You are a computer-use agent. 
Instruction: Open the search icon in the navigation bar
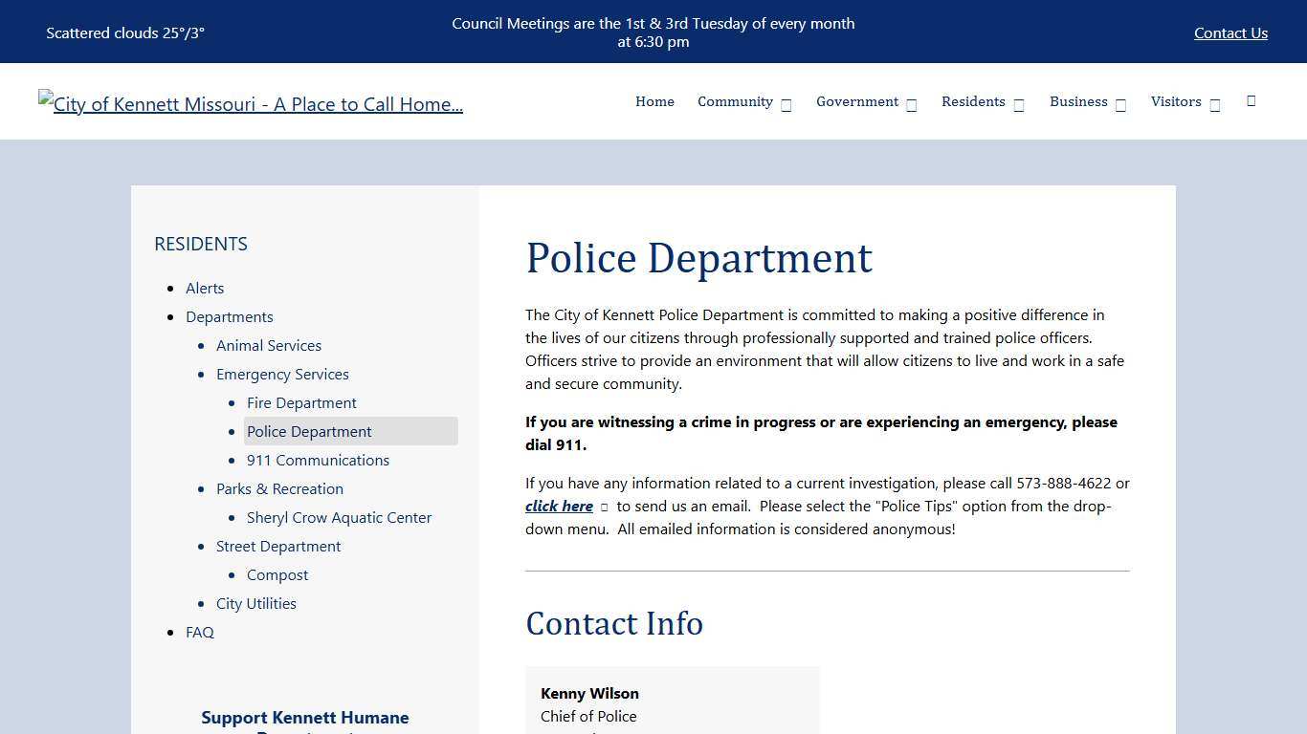tap(1251, 101)
